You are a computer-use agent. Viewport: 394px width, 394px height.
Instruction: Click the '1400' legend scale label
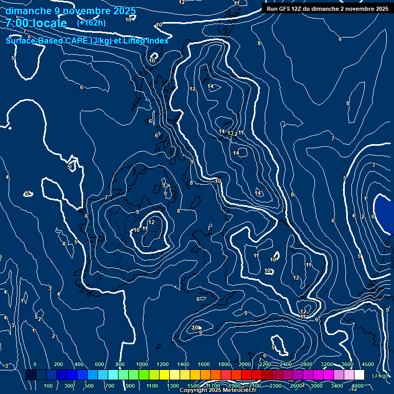click(x=183, y=364)
